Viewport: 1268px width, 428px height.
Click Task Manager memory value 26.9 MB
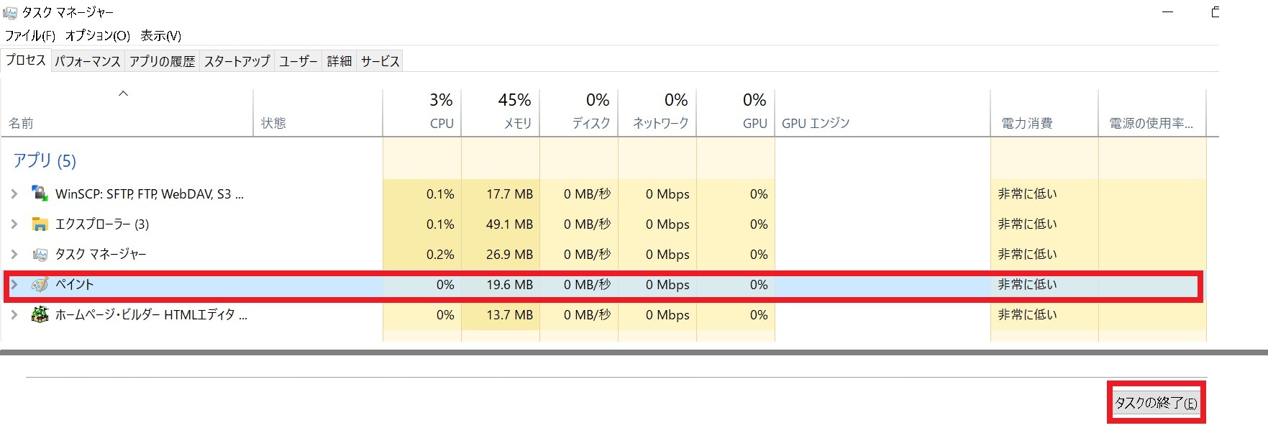point(509,254)
